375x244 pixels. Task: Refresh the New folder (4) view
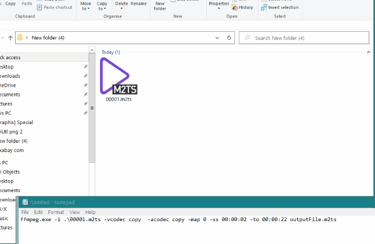pyautogui.click(x=229, y=38)
